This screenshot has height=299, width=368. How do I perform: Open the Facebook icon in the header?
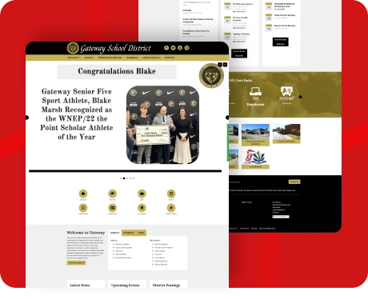[166, 48]
